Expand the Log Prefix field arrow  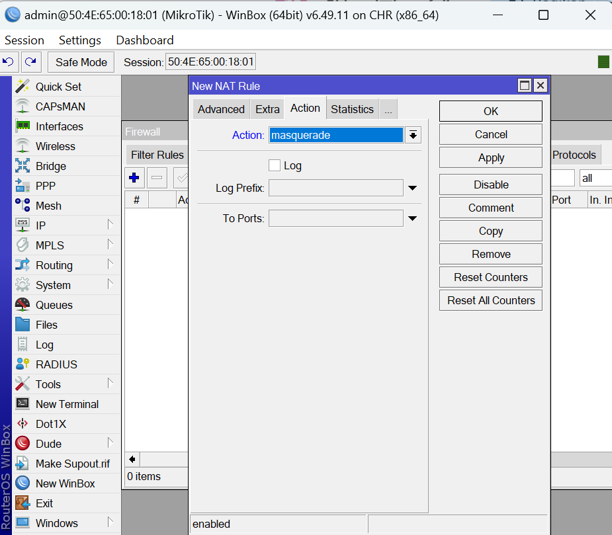413,188
